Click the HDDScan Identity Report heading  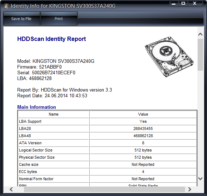pos(52,39)
